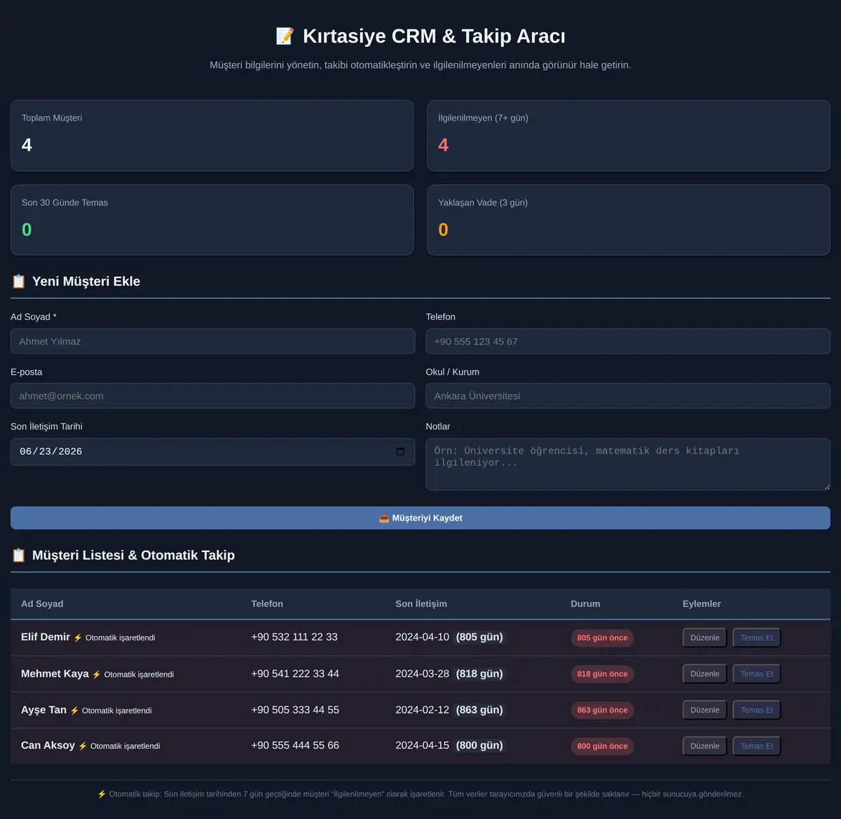Open Düzenle for Mehmet Kaya

pos(704,674)
